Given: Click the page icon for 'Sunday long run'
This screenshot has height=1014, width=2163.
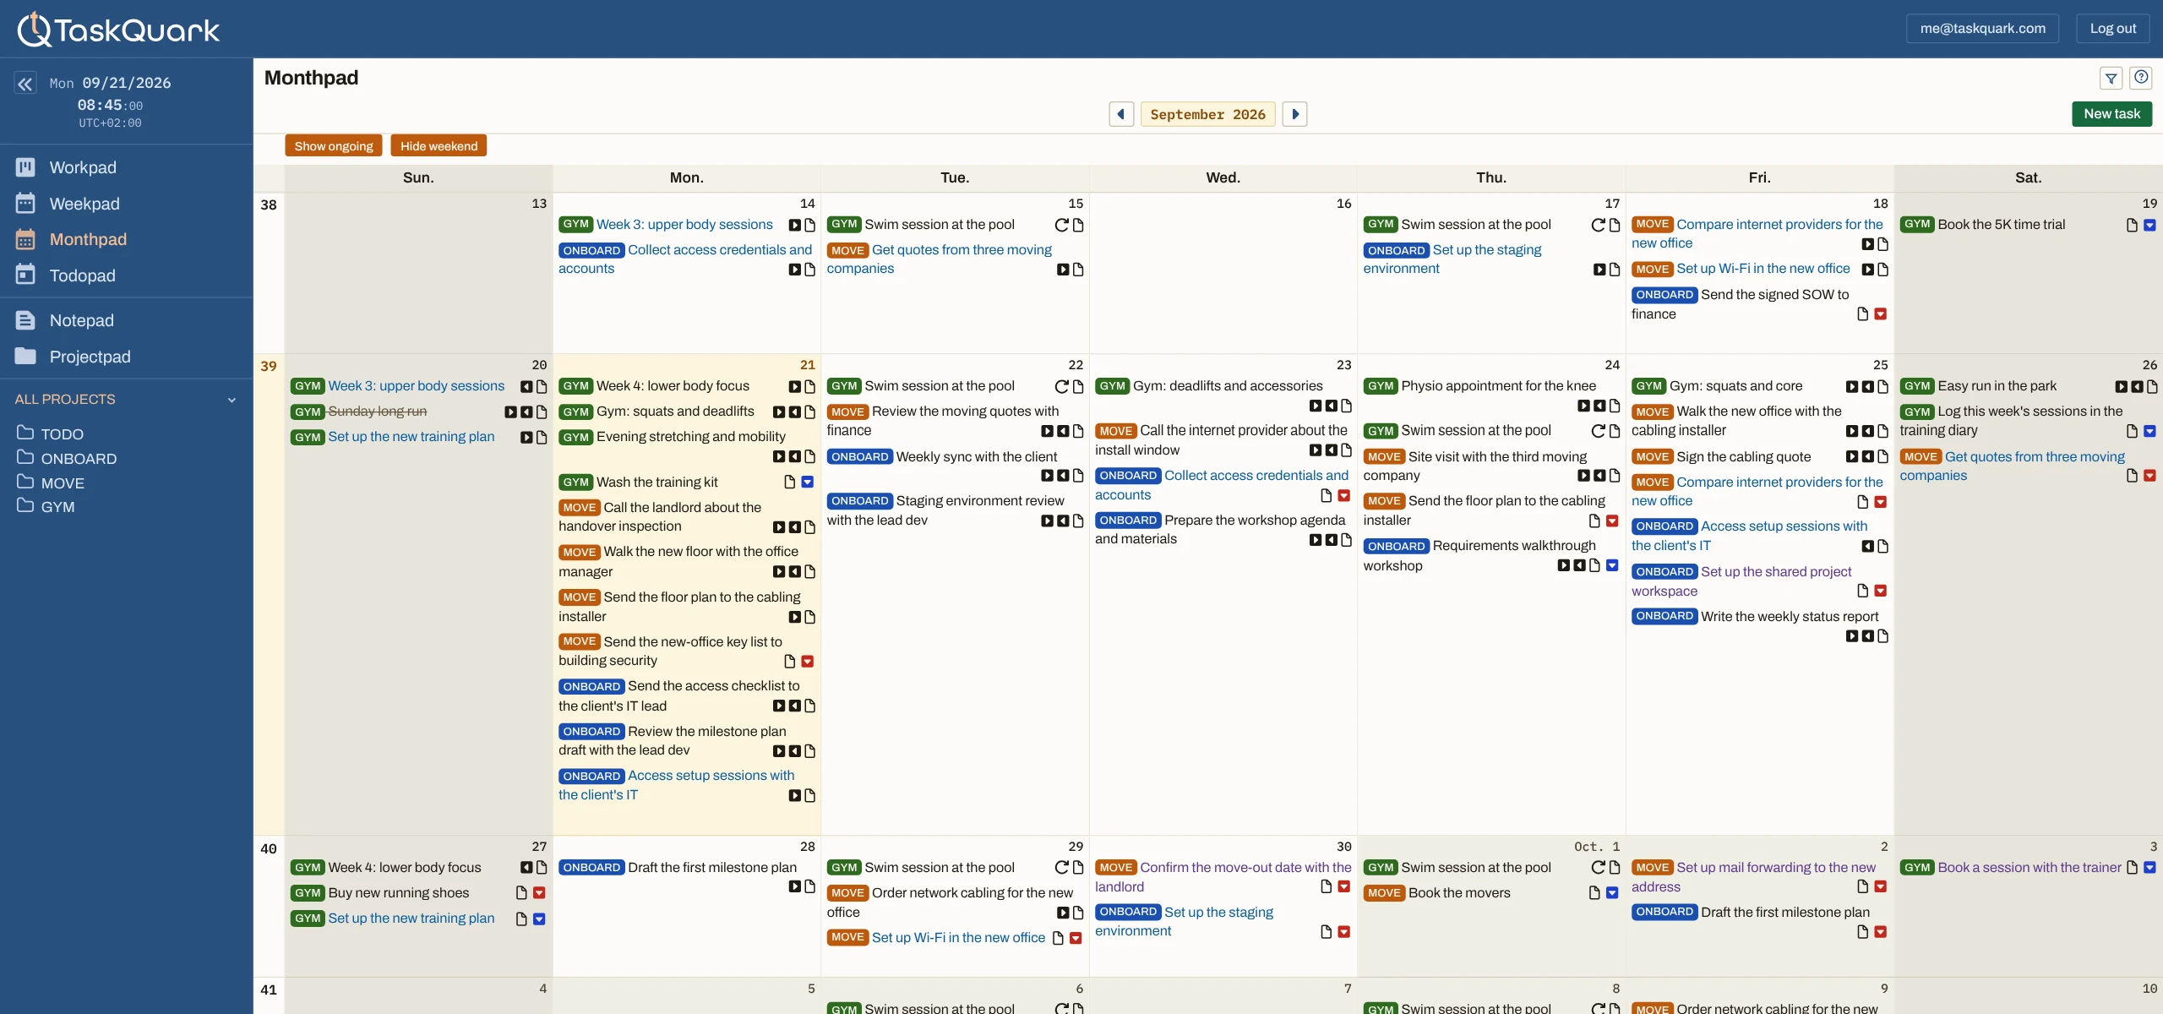Looking at the screenshot, I should pos(542,412).
